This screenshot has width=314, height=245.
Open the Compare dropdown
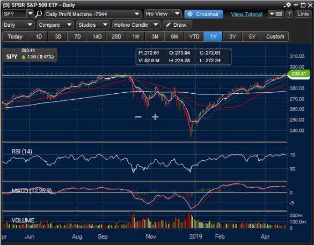pos(55,25)
